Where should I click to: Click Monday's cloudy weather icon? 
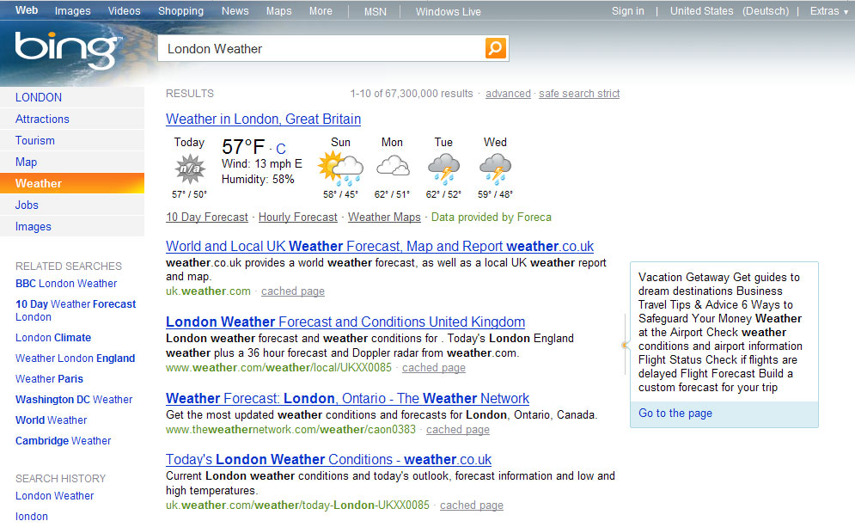click(x=393, y=166)
